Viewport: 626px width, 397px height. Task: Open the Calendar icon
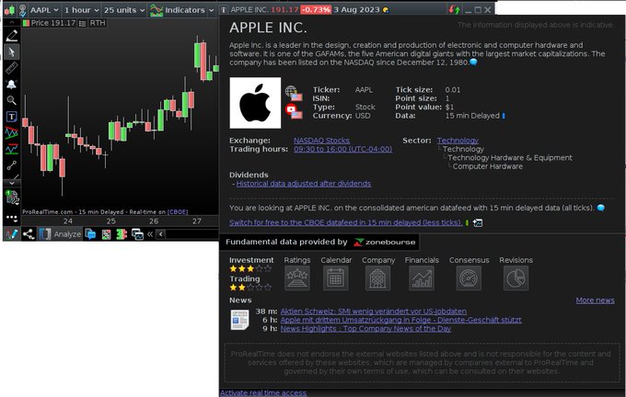335,278
